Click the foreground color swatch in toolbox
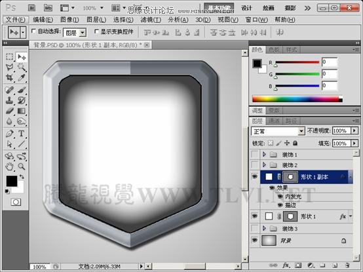This screenshot has width=363, height=272. coord(11,180)
